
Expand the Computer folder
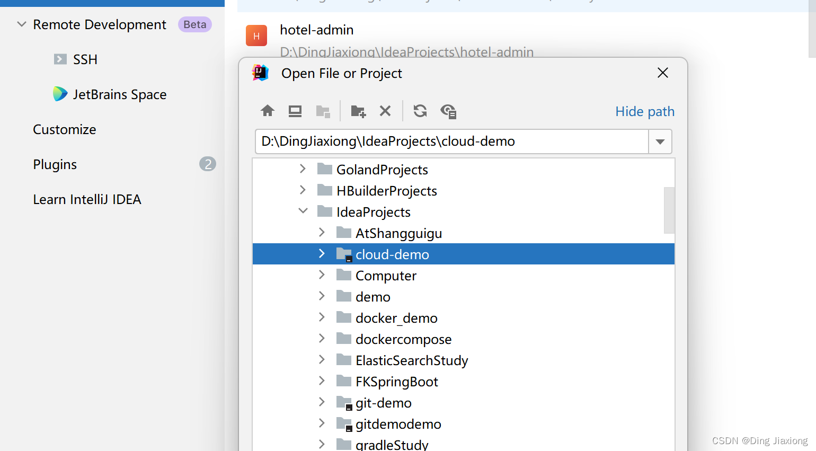pyautogui.click(x=322, y=275)
